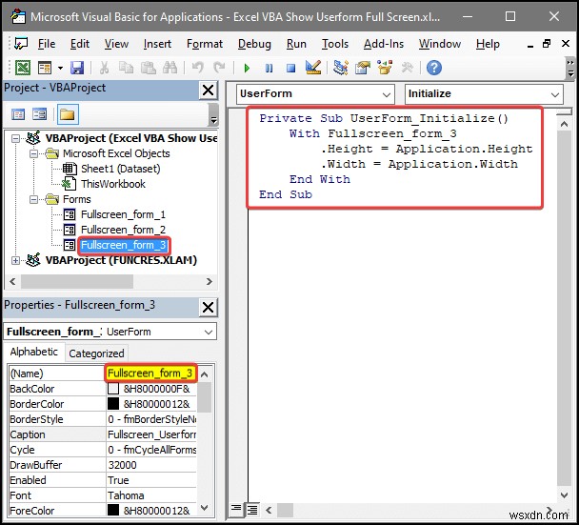The width and height of the screenshot is (579, 525).
Task: Edit the (Name) property value field
Action: coord(150,374)
